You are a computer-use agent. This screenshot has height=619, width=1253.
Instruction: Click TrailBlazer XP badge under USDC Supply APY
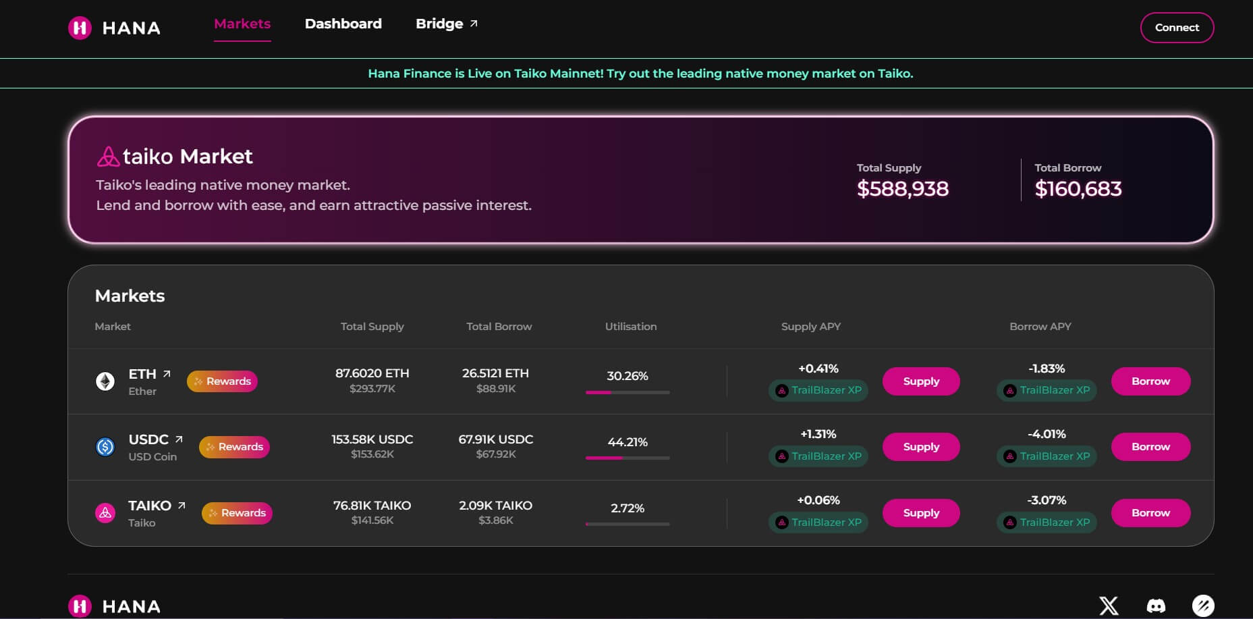point(818,456)
